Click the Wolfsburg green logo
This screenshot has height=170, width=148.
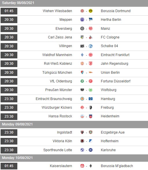click(90, 90)
